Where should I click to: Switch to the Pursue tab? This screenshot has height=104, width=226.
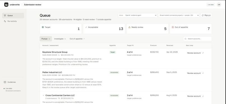click(46, 39)
